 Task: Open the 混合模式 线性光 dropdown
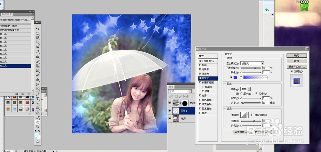252,63
